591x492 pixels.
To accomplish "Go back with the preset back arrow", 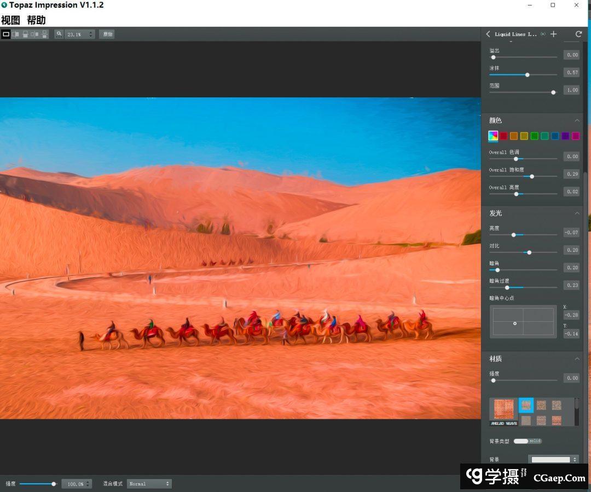I will pos(488,34).
